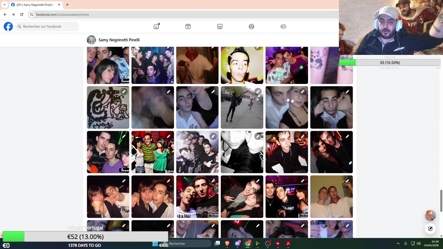Click the 33 (16.50%) progress bar
The width and height of the screenshot is (443, 249).
point(390,63)
